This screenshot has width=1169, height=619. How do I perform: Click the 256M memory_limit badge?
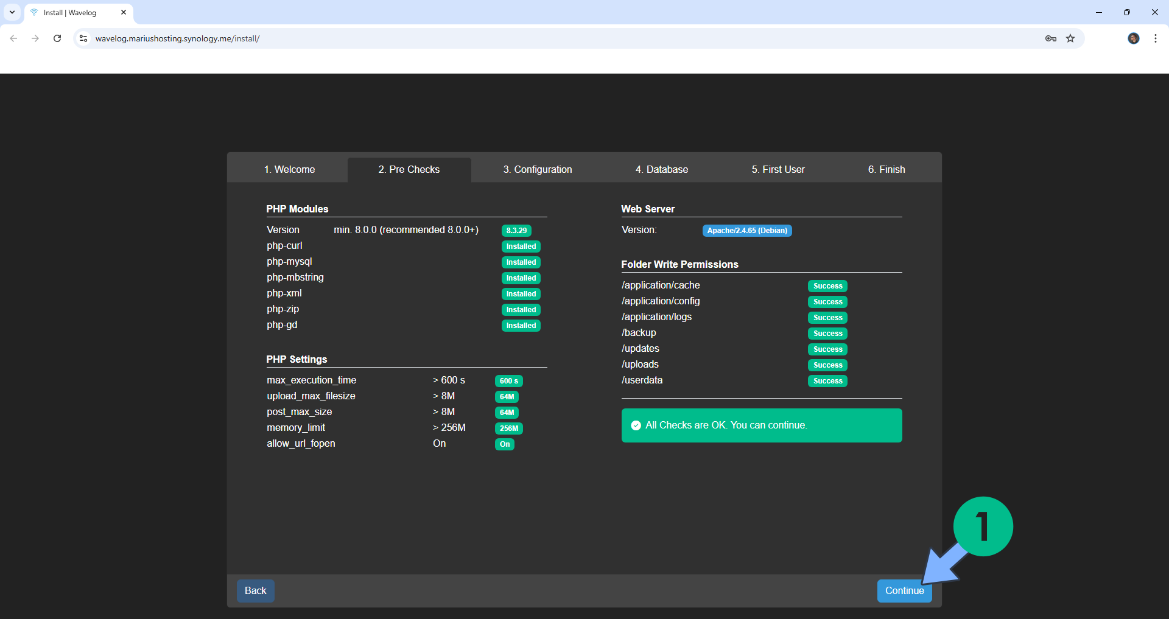click(510, 428)
